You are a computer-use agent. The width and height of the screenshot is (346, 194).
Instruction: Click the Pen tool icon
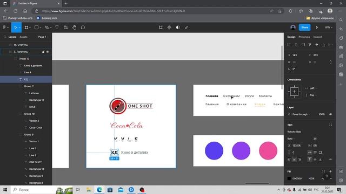tap(47, 27)
